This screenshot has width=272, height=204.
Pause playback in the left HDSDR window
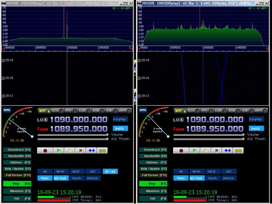(70, 151)
